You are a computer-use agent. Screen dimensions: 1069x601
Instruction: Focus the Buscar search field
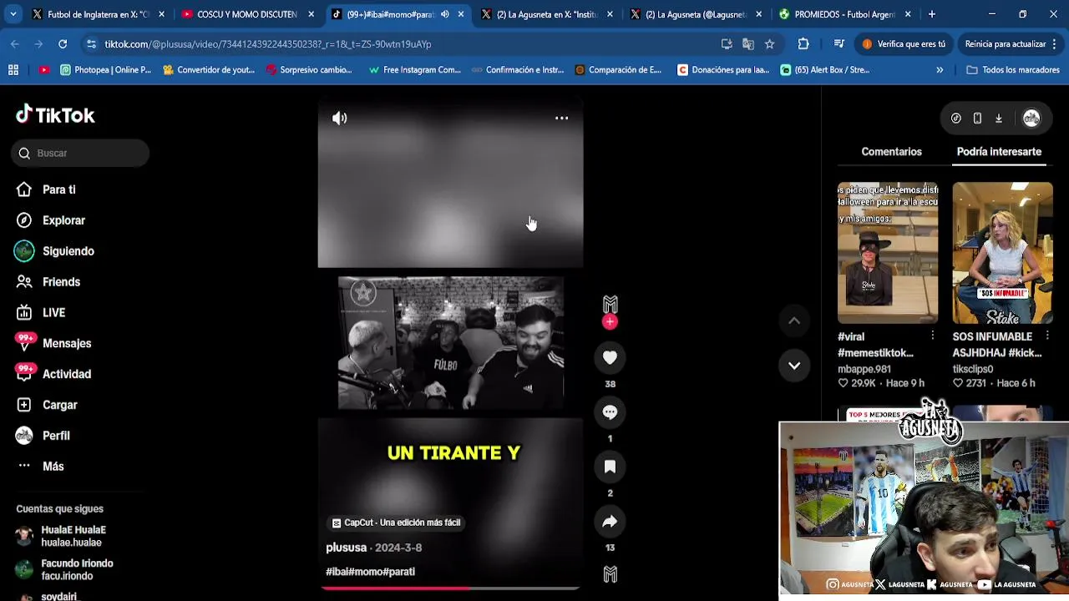80,153
